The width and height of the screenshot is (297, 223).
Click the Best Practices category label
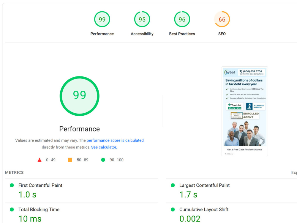(x=182, y=34)
